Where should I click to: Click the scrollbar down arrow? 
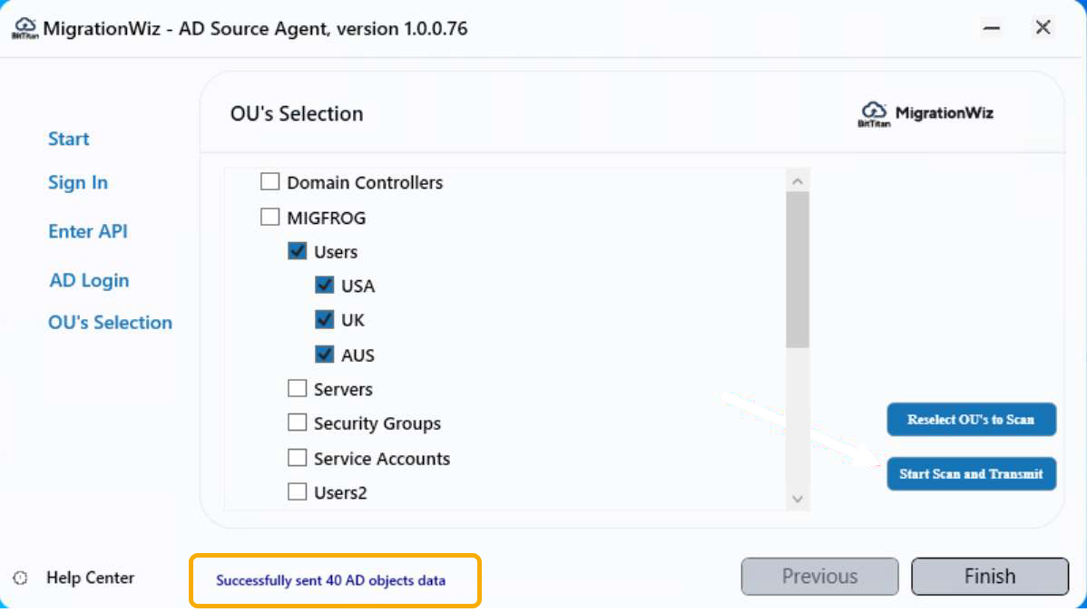[x=798, y=499]
